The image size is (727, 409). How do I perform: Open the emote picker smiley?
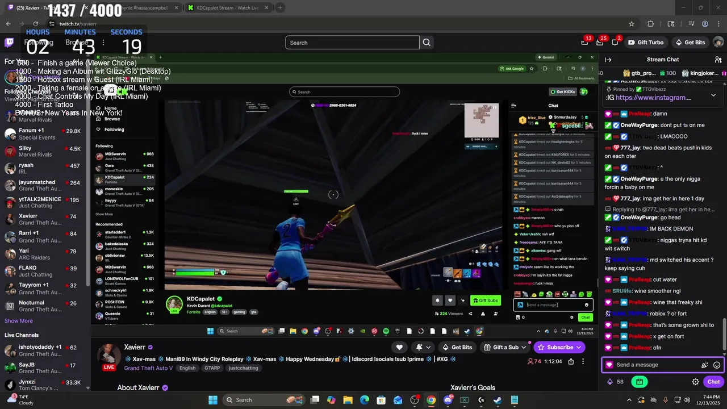[717, 365]
